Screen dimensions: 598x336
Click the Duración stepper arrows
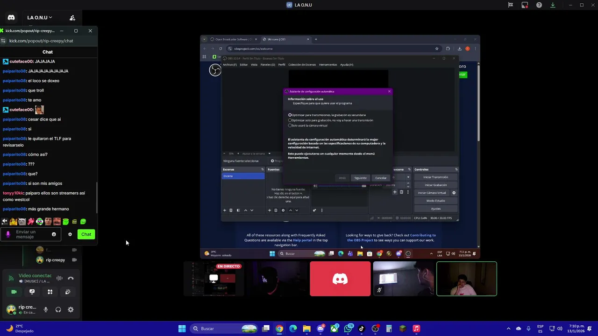[408, 185]
